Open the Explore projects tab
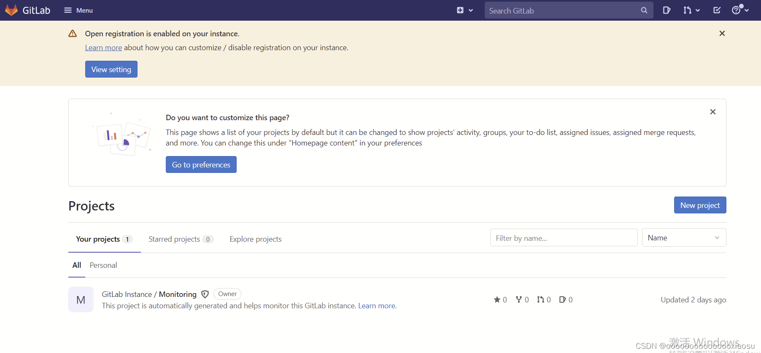 256,239
